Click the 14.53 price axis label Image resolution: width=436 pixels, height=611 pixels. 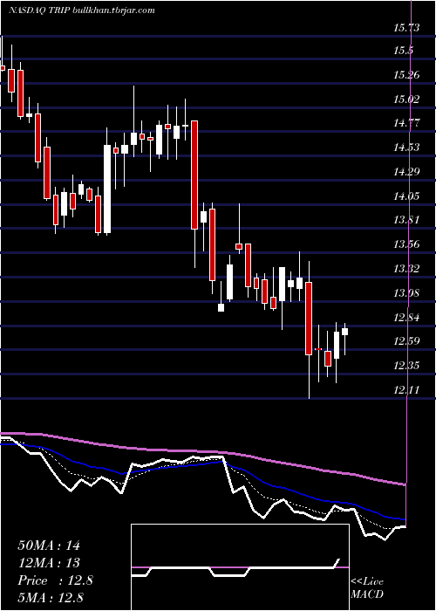coord(407,148)
